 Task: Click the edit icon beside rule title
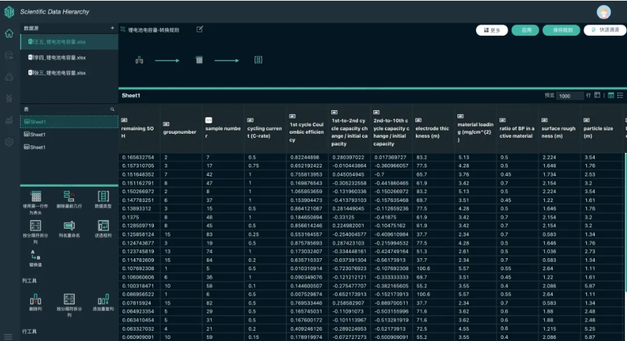tap(199, 30)
